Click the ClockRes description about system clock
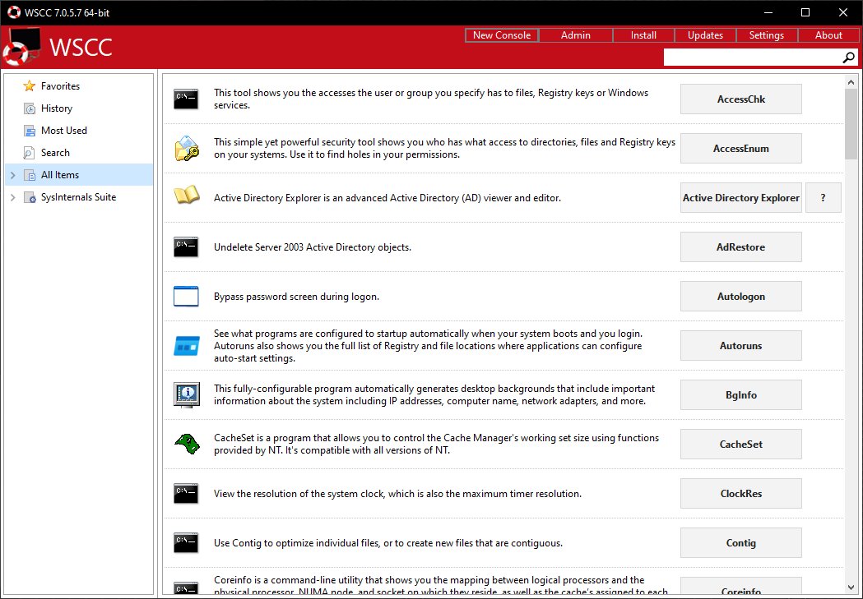Image resolution: width=863 pixels, height=599 pixels. 397,494
